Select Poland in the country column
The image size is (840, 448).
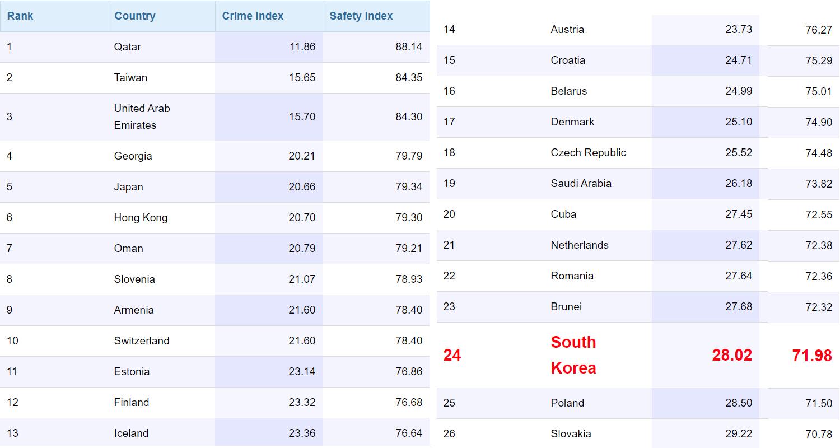tap(567, 403)
